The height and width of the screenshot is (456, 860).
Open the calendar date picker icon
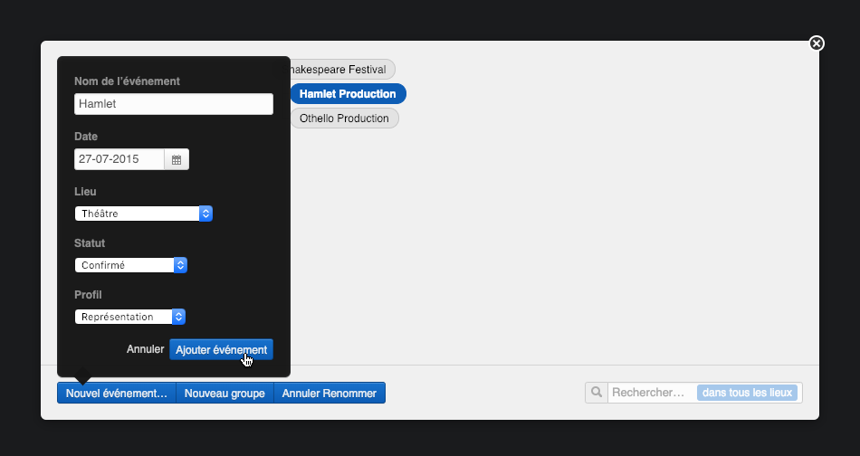coord(177,159)
